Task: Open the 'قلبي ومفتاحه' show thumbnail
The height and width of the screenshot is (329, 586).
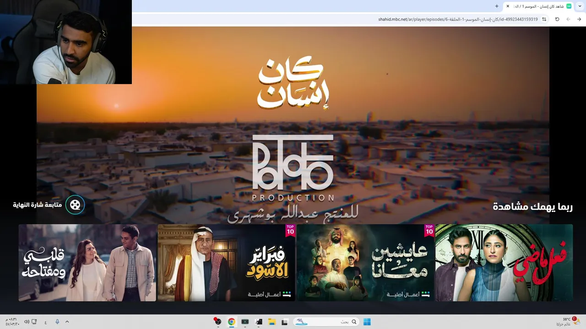Action: pyautogui.click(x=87, y=263)
